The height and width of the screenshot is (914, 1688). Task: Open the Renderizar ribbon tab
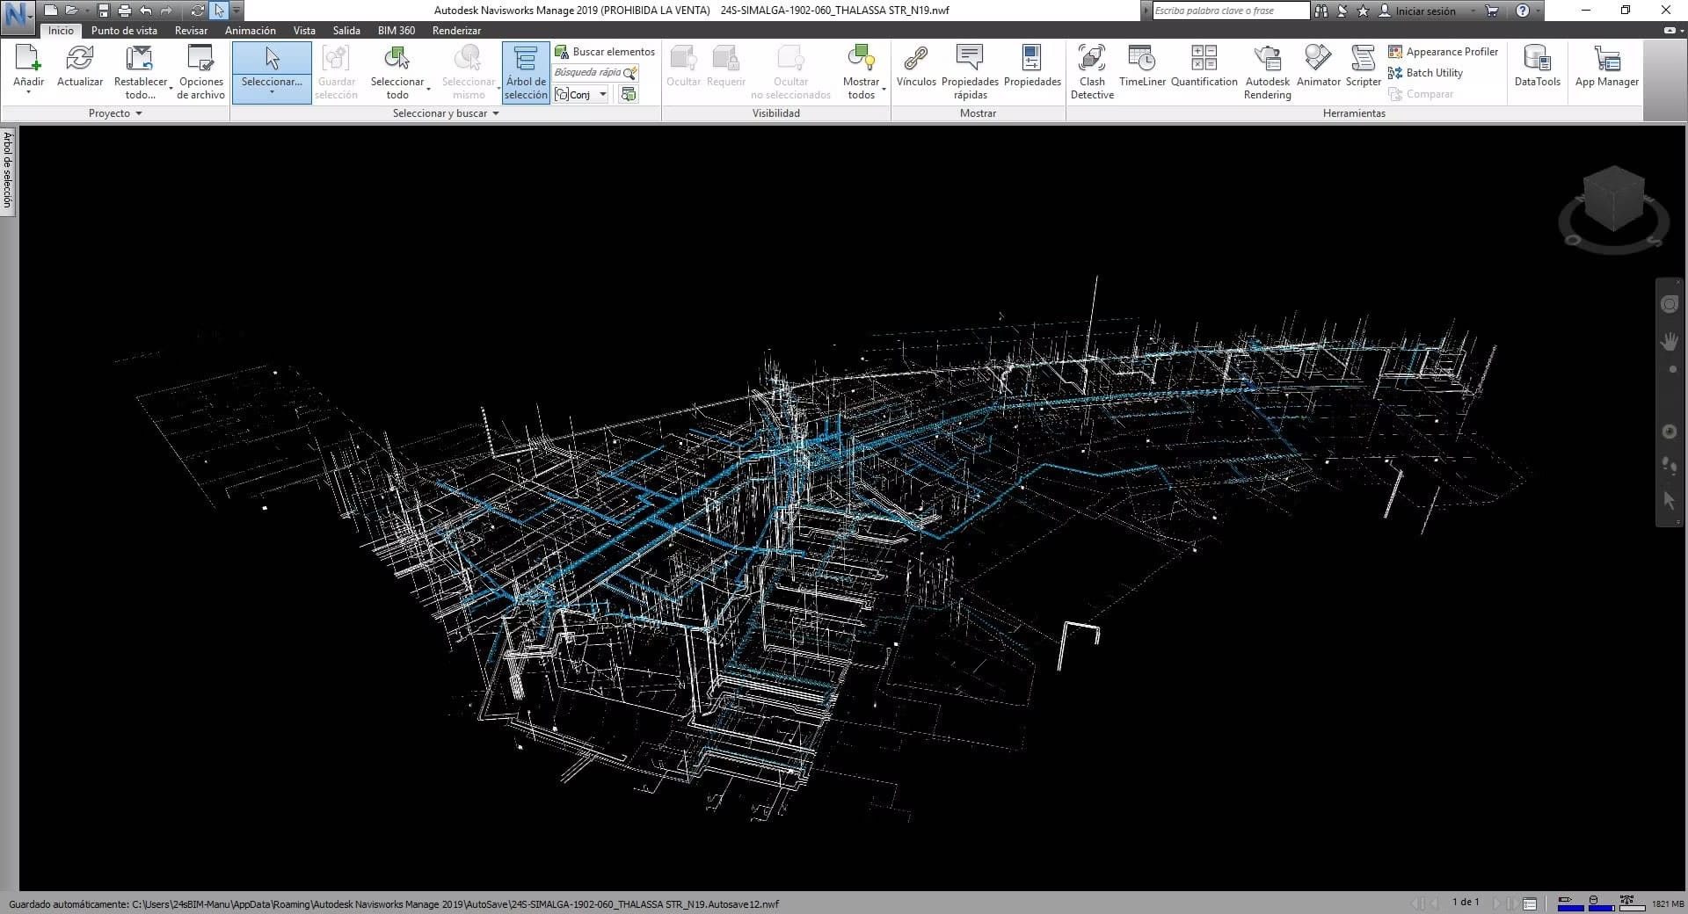pyautogui.click(x=456, y=31)
